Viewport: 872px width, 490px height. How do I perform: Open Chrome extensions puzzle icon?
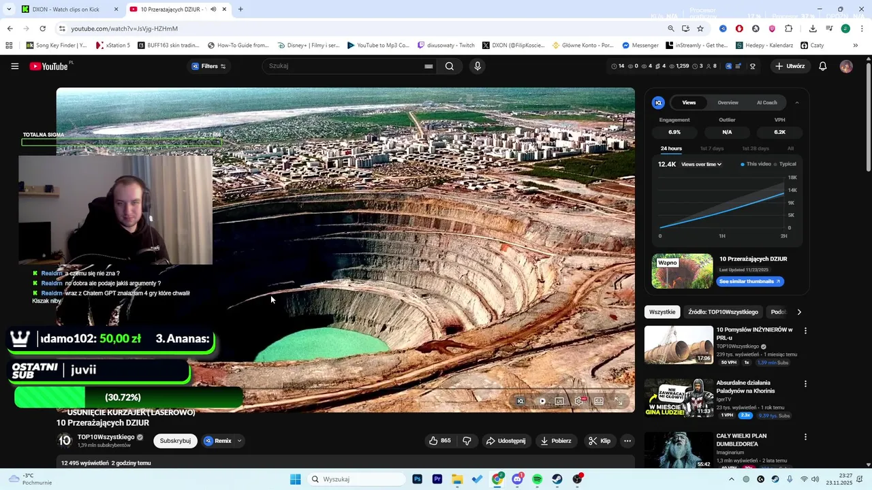point(788,29)
